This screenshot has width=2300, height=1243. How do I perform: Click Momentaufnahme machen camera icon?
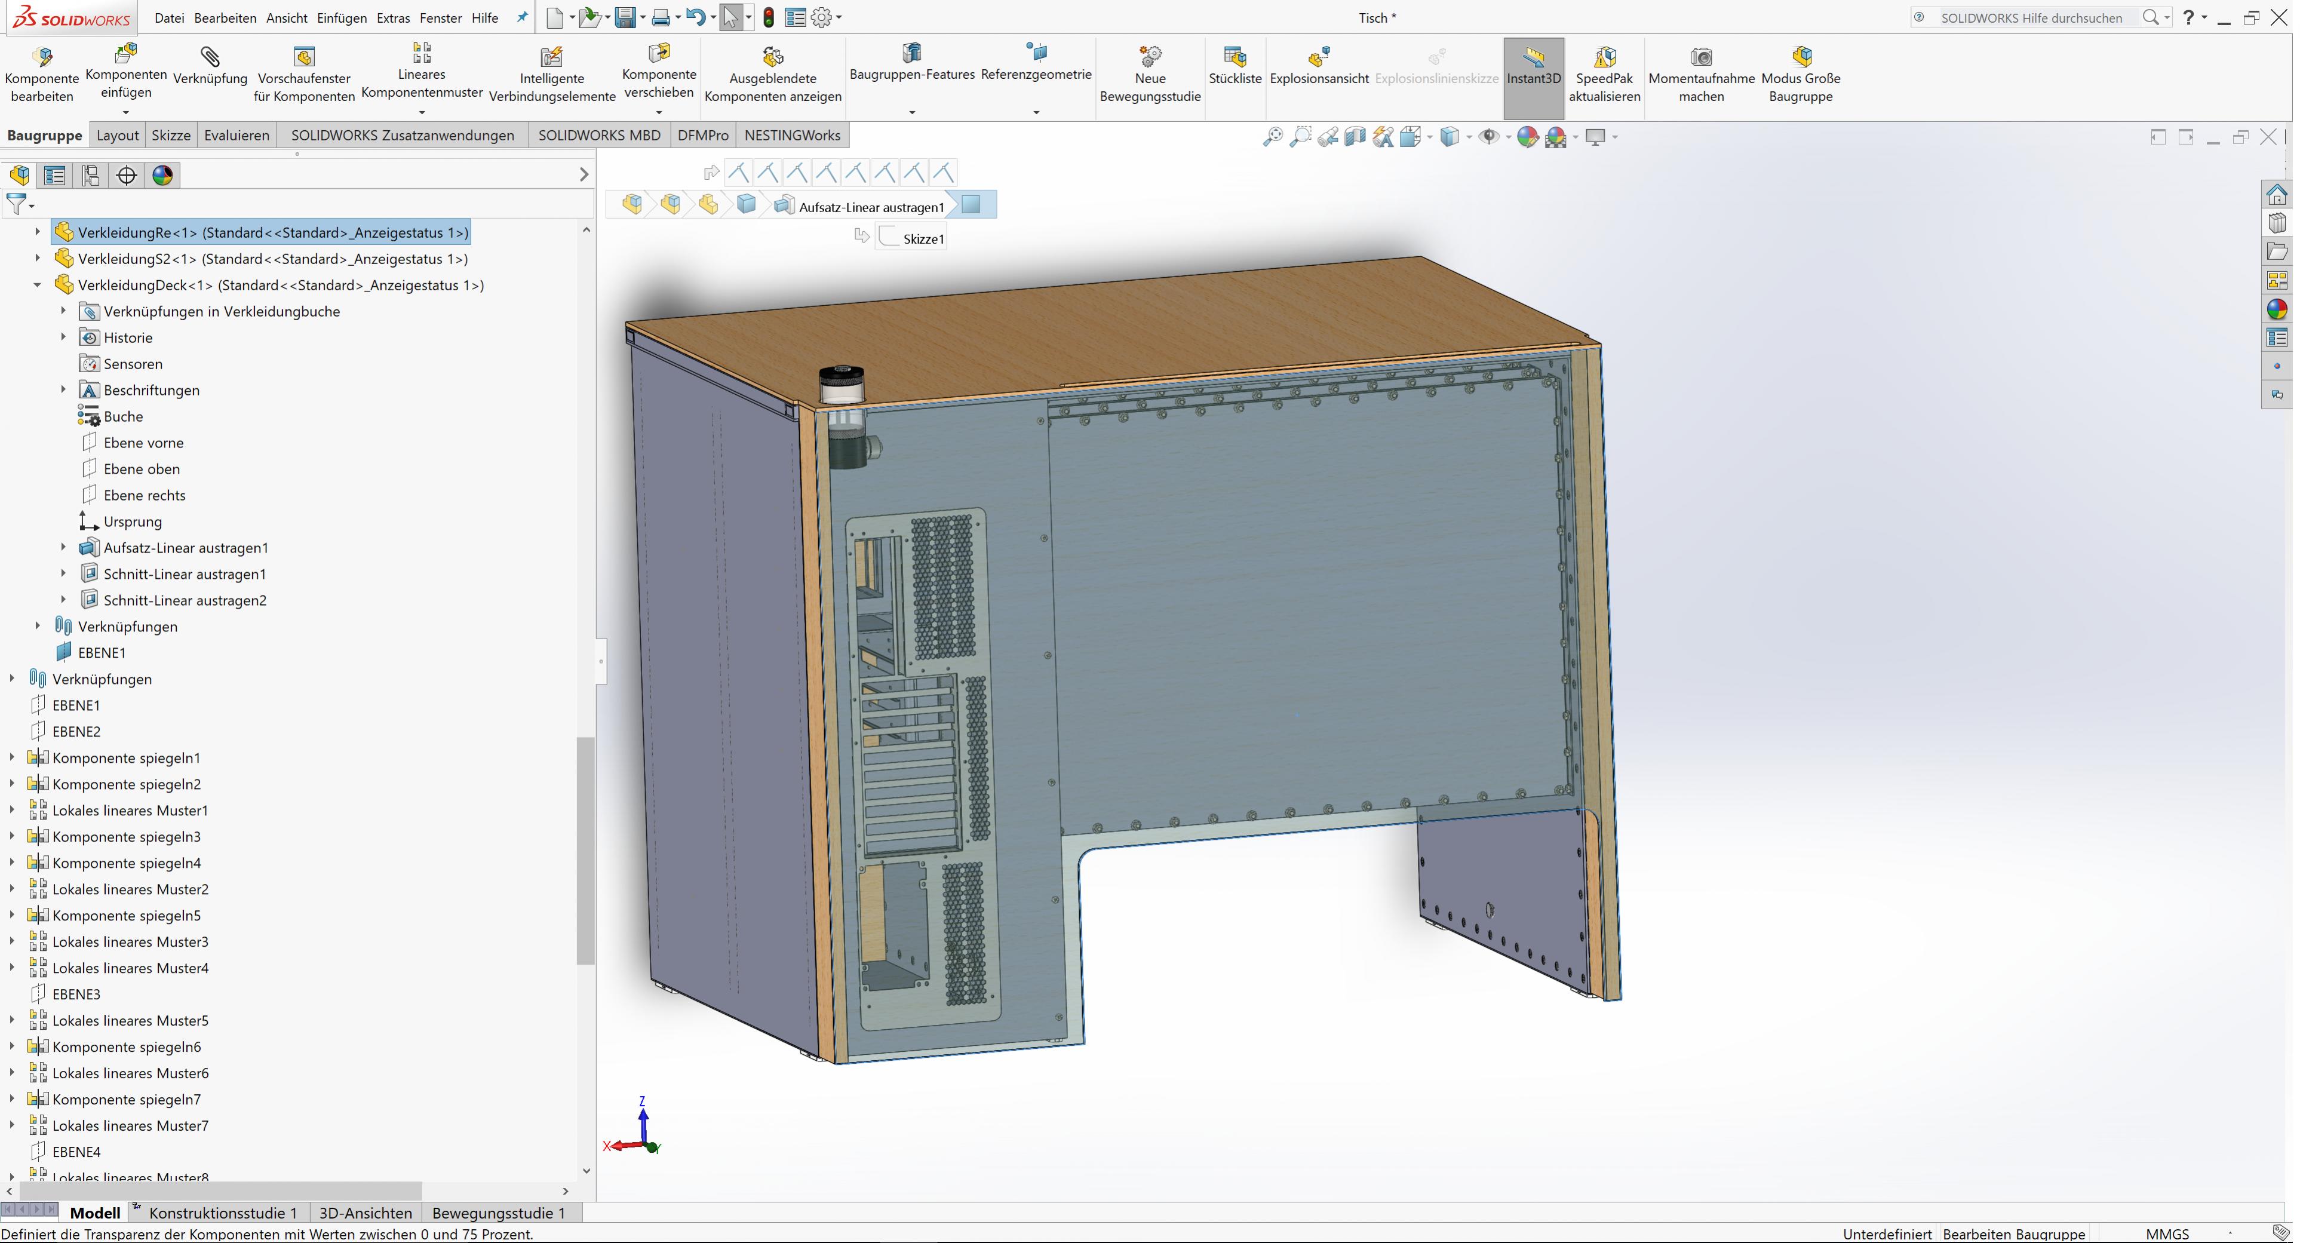1701,58
